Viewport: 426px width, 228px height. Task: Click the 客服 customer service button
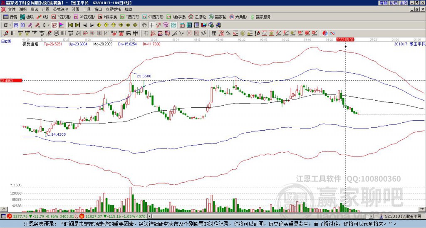[x=383, y=3]
